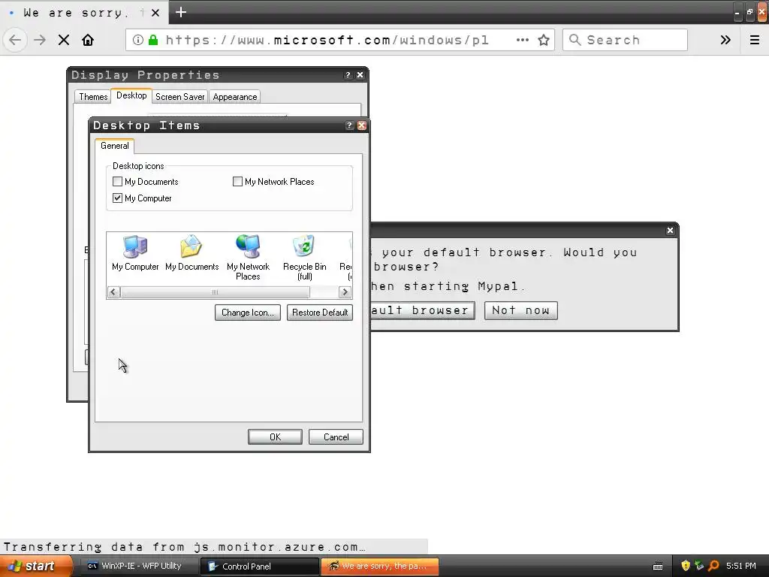Select the Recycle Bin (full) icon
The width and height of the screenshot is (769, 577).
[305, 258]
